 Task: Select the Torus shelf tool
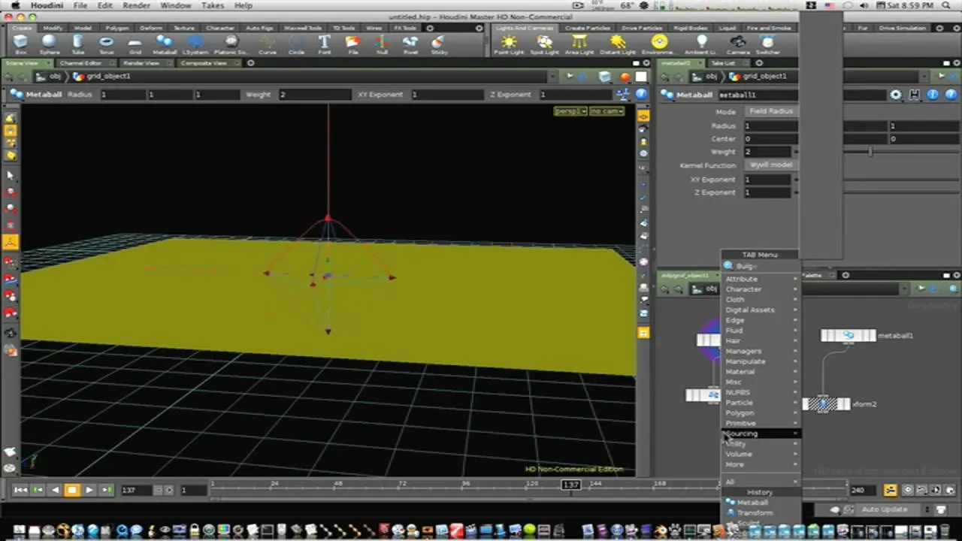(x=107, y=44)
